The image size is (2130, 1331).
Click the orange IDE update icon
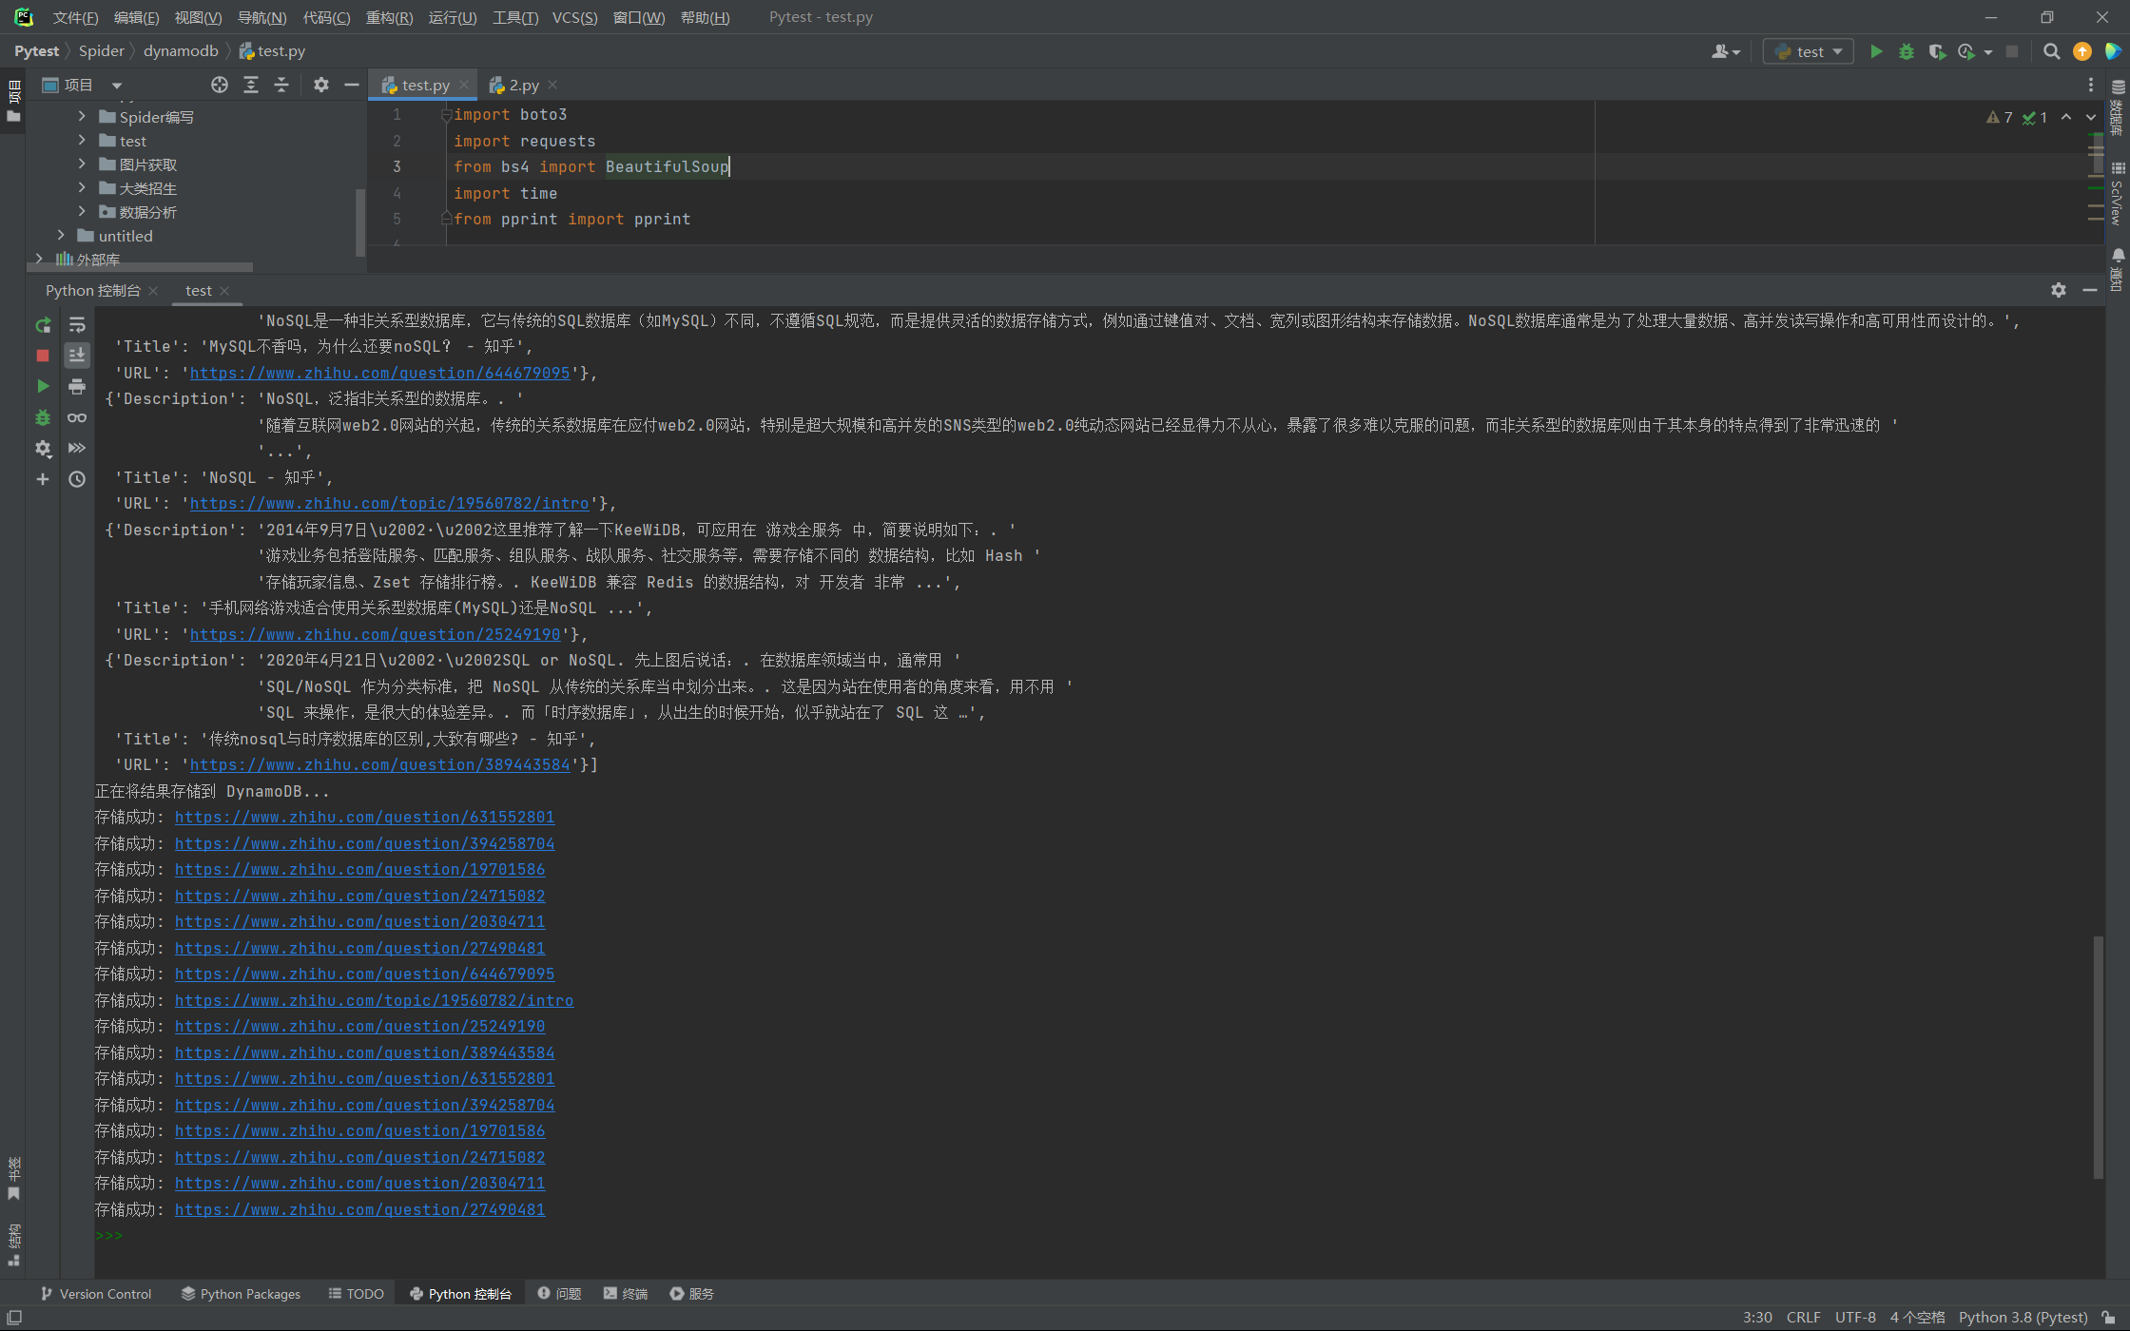pos(2082,51)
